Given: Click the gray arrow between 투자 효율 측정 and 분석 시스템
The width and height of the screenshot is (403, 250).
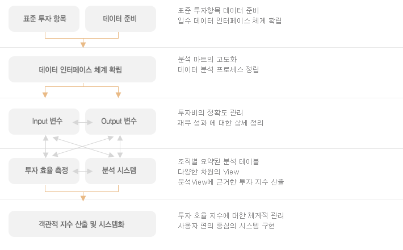Looking at the screenshot, I should tap(82, 171).
